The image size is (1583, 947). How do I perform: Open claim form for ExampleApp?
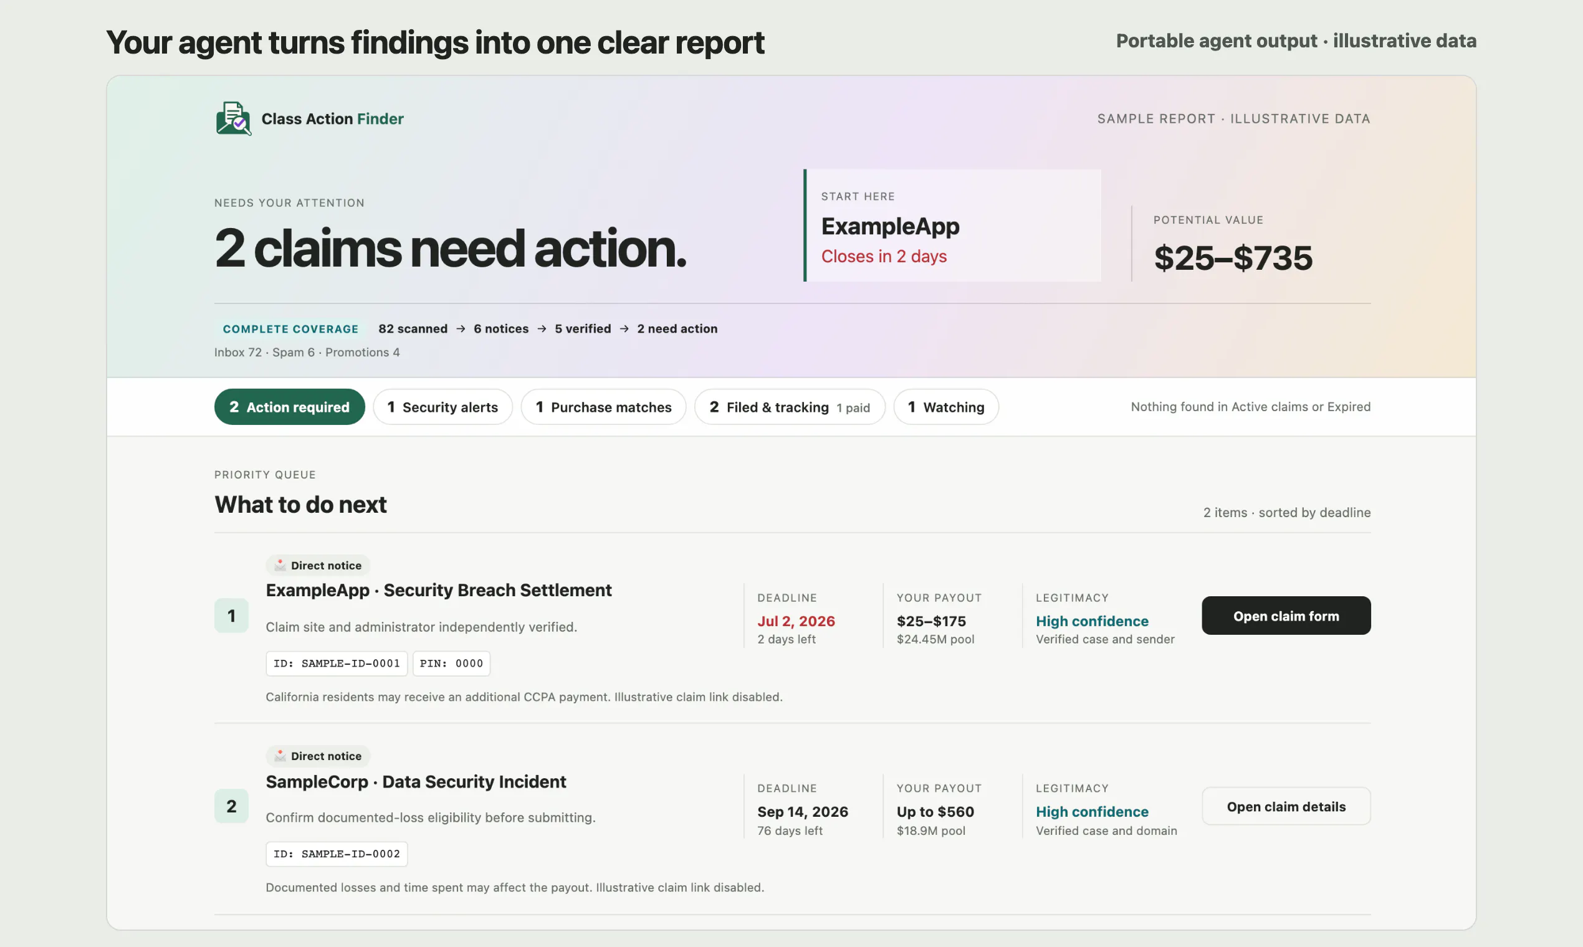pyautogui.click(x=1286, y=616)
